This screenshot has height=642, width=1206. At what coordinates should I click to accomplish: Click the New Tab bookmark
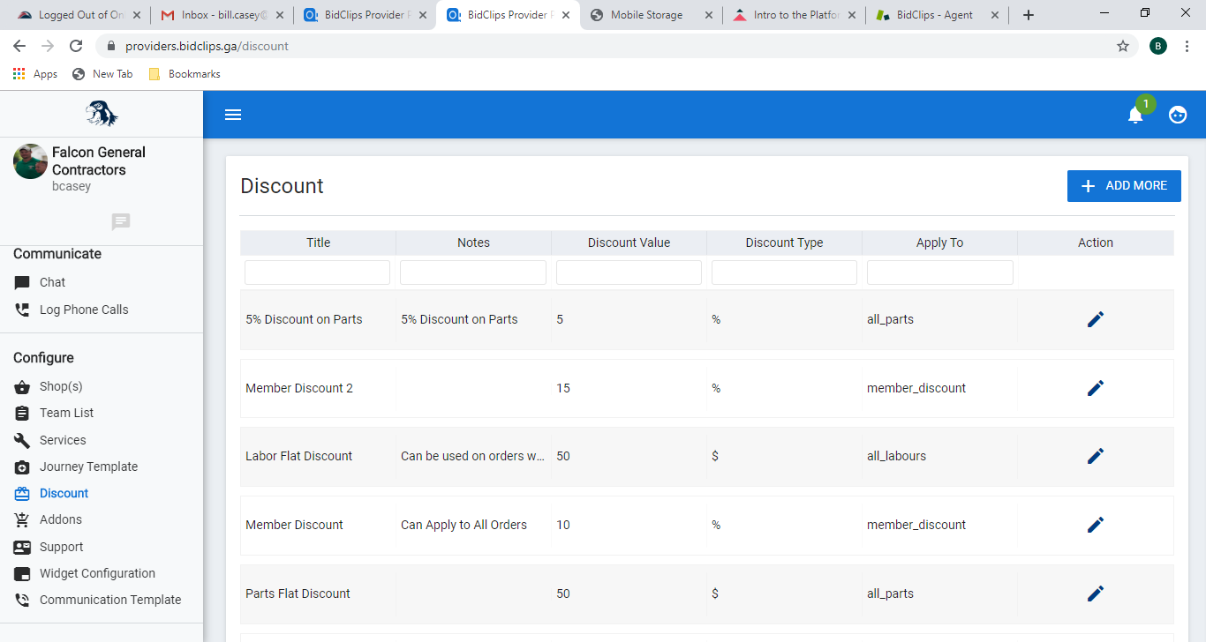click(102, 74)
